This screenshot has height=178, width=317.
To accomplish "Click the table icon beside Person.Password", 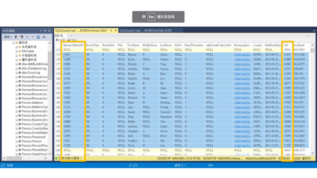I will tap(20, 137).
